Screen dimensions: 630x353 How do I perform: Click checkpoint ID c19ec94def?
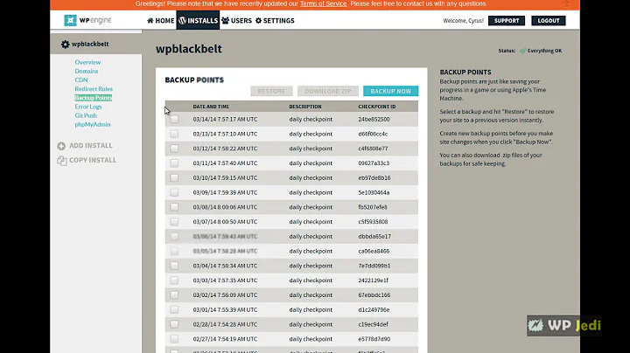tap(374, 324)
